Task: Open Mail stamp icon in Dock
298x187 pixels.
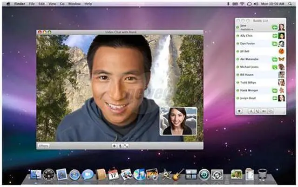Action: click(x=61, y=174)
